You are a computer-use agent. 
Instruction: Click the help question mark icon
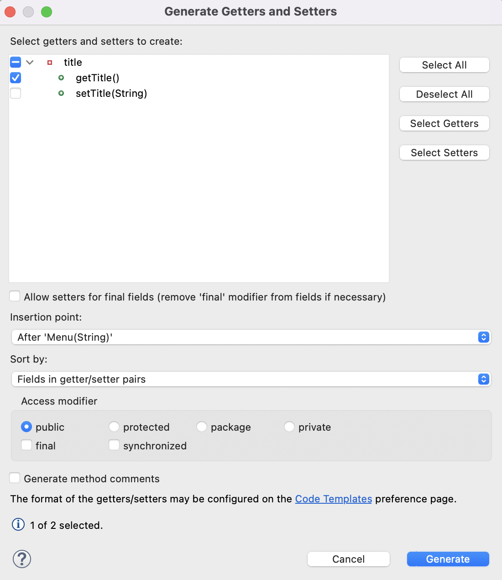click(22, 559)
